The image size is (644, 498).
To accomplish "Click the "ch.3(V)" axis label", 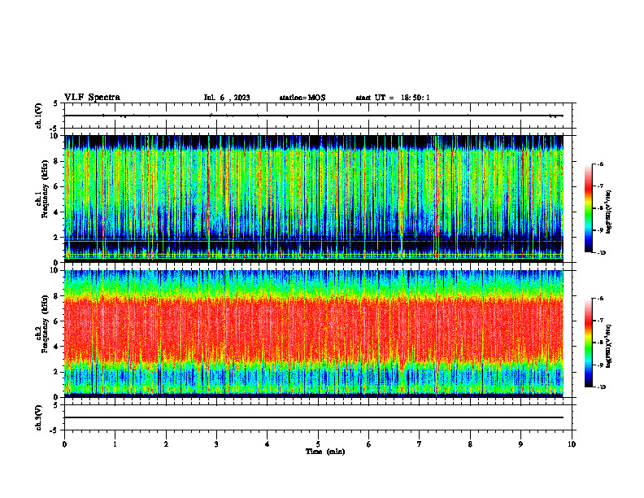I will tap(38, 417).
